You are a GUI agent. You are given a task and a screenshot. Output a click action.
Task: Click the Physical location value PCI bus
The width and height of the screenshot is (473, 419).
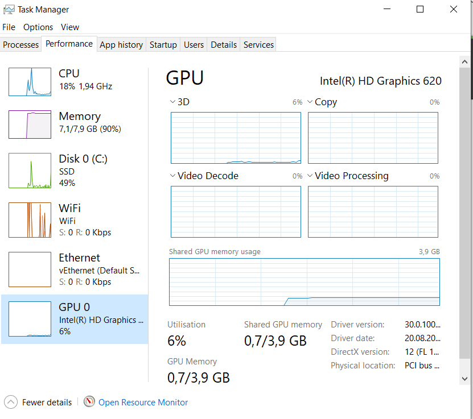pyautogui.click(x=422, y=366)
